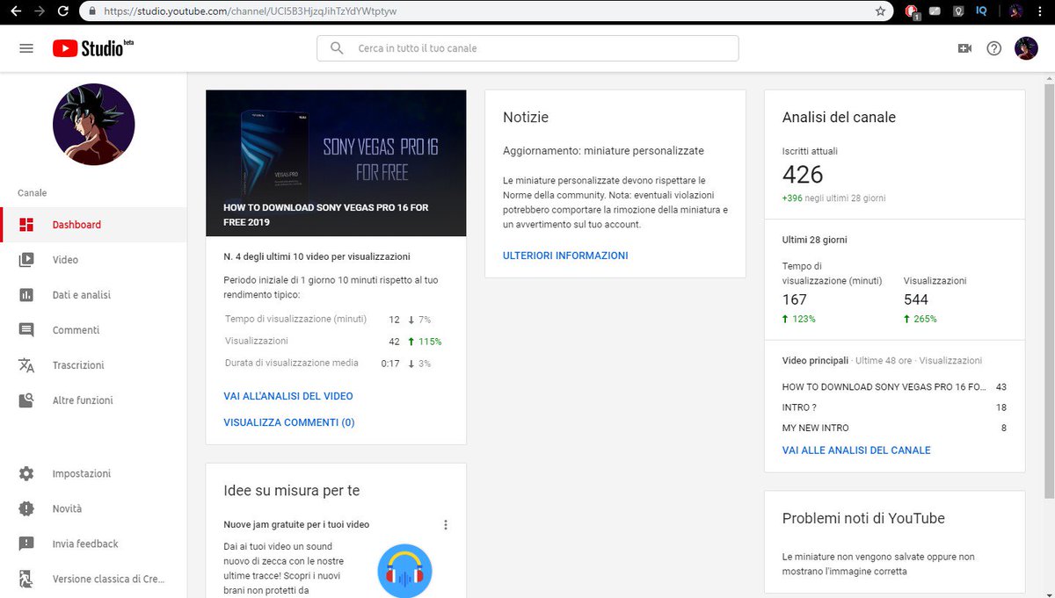Open the Dashboard menu item
This screenshot has width=1055, height=598.
click(x=93, y=225)
